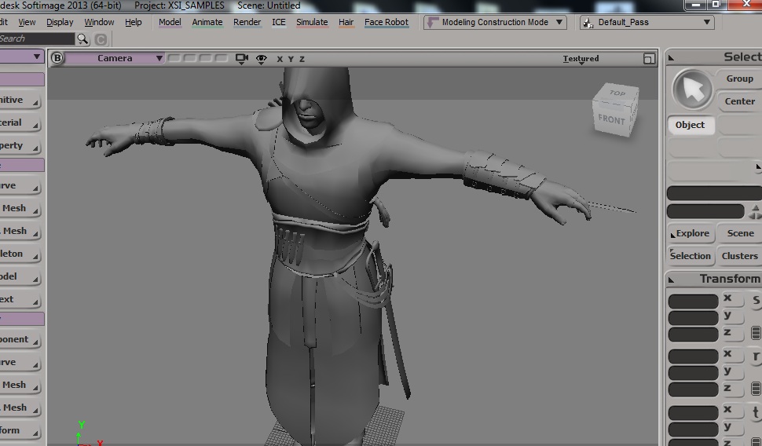
Task: Click the viewport B letter button
Action: tap(57, 58)
